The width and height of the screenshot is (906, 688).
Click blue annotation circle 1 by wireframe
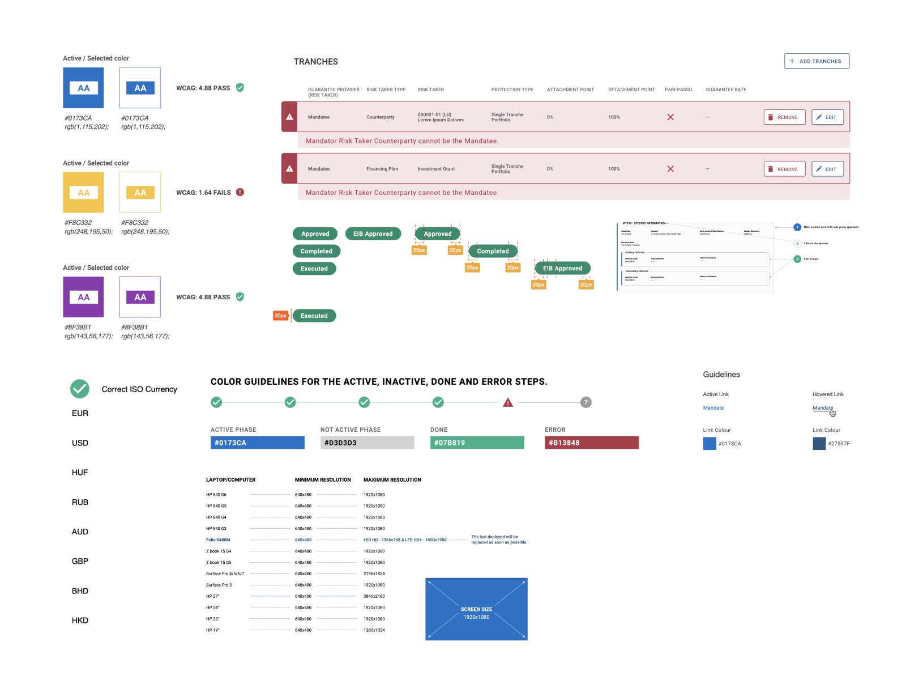[797, 227]
